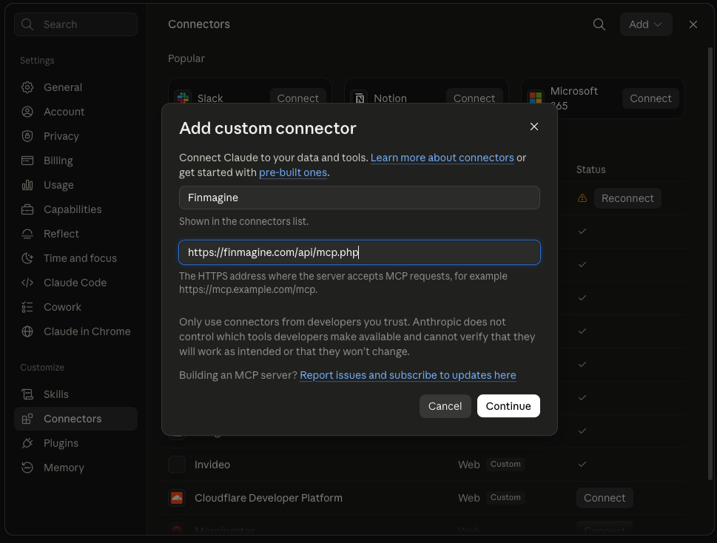
Task: Click the Claude Code brackets icon
Action: click(x=27, y=283)
